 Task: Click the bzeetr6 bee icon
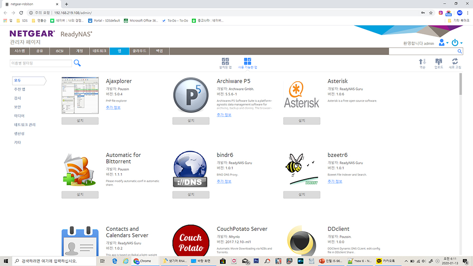coord(301,169)
